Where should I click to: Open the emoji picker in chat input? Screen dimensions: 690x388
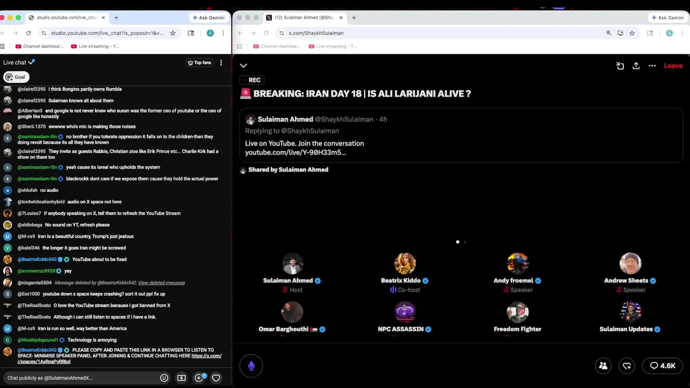[164, 378]
